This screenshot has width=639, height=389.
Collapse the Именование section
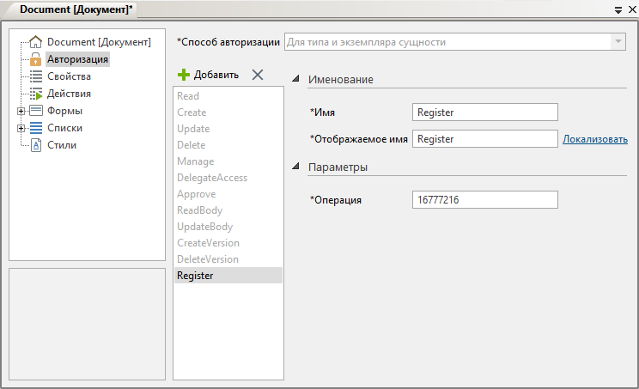[296, 80]
